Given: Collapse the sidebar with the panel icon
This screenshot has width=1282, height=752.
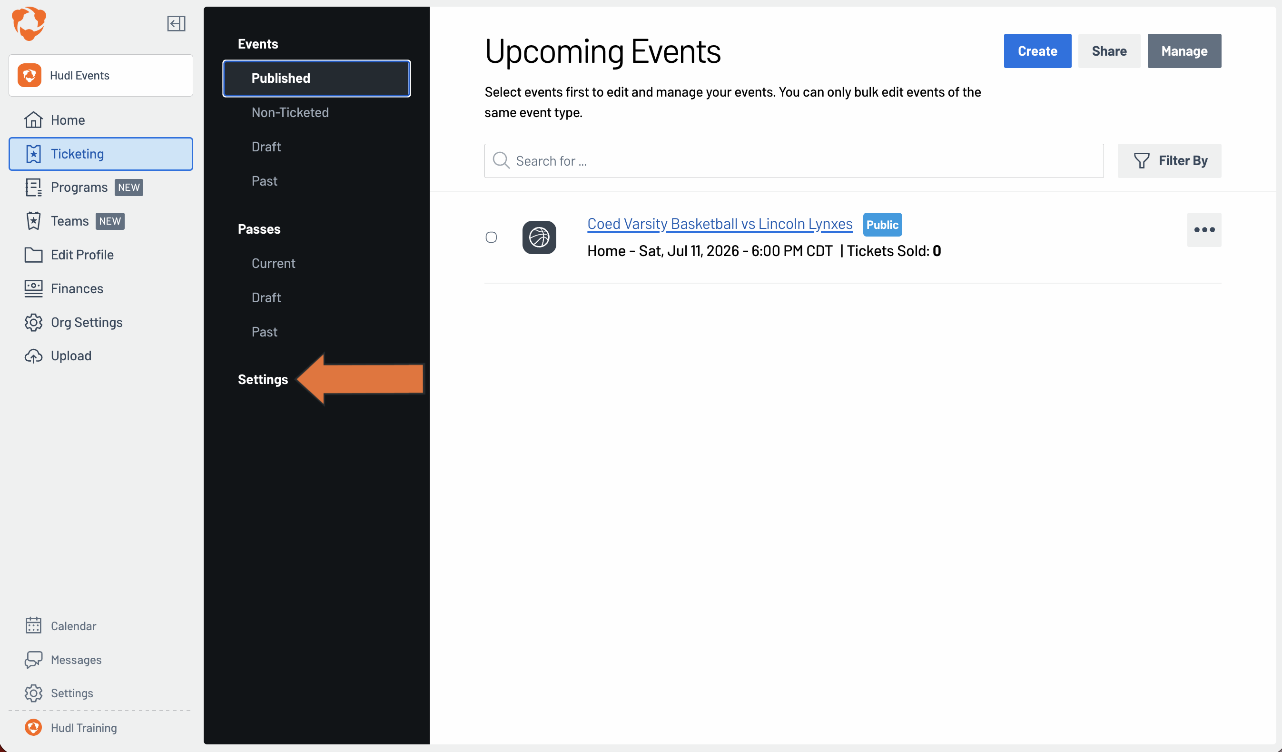Looking at the screenshot, I should point(176,23).
